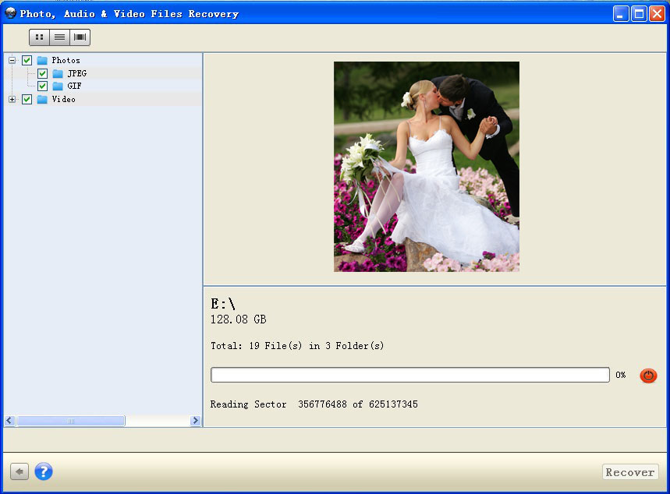Switch to list view
Viewport: 670px width, 494px height.
[x=60, y=37]
